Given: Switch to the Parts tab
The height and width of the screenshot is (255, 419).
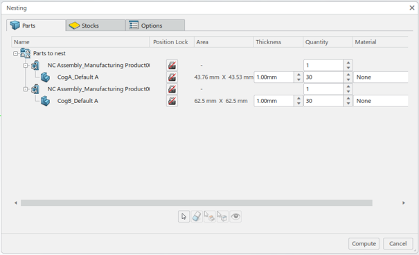Looking at the screenshot, I should click(x=36, y=26).
